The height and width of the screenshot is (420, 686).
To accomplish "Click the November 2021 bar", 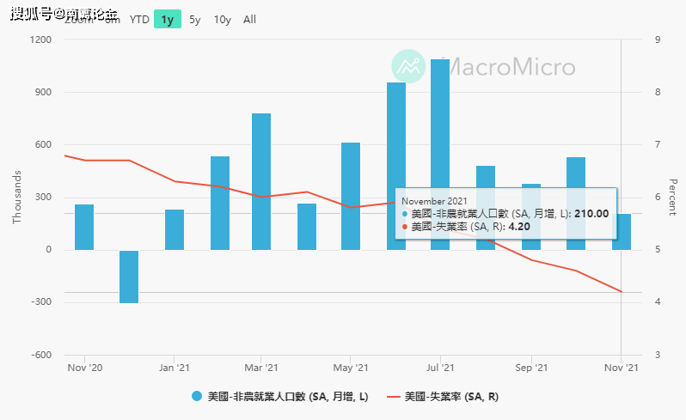I will click(x=622, y=232).
